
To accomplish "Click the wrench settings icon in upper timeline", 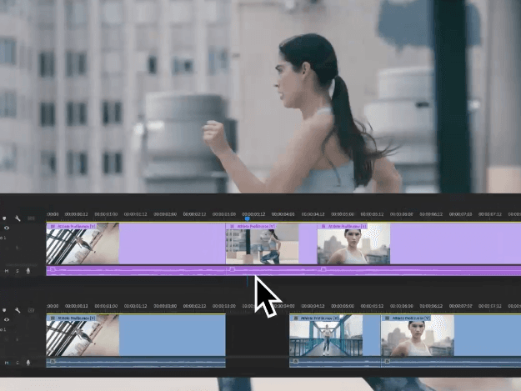I will click(17, 218).
